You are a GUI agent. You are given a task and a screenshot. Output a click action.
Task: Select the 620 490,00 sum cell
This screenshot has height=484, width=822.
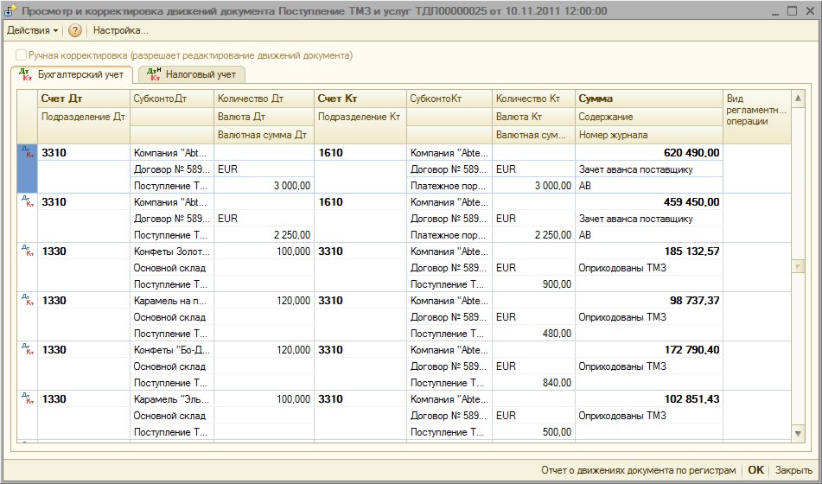click(648, 153)
